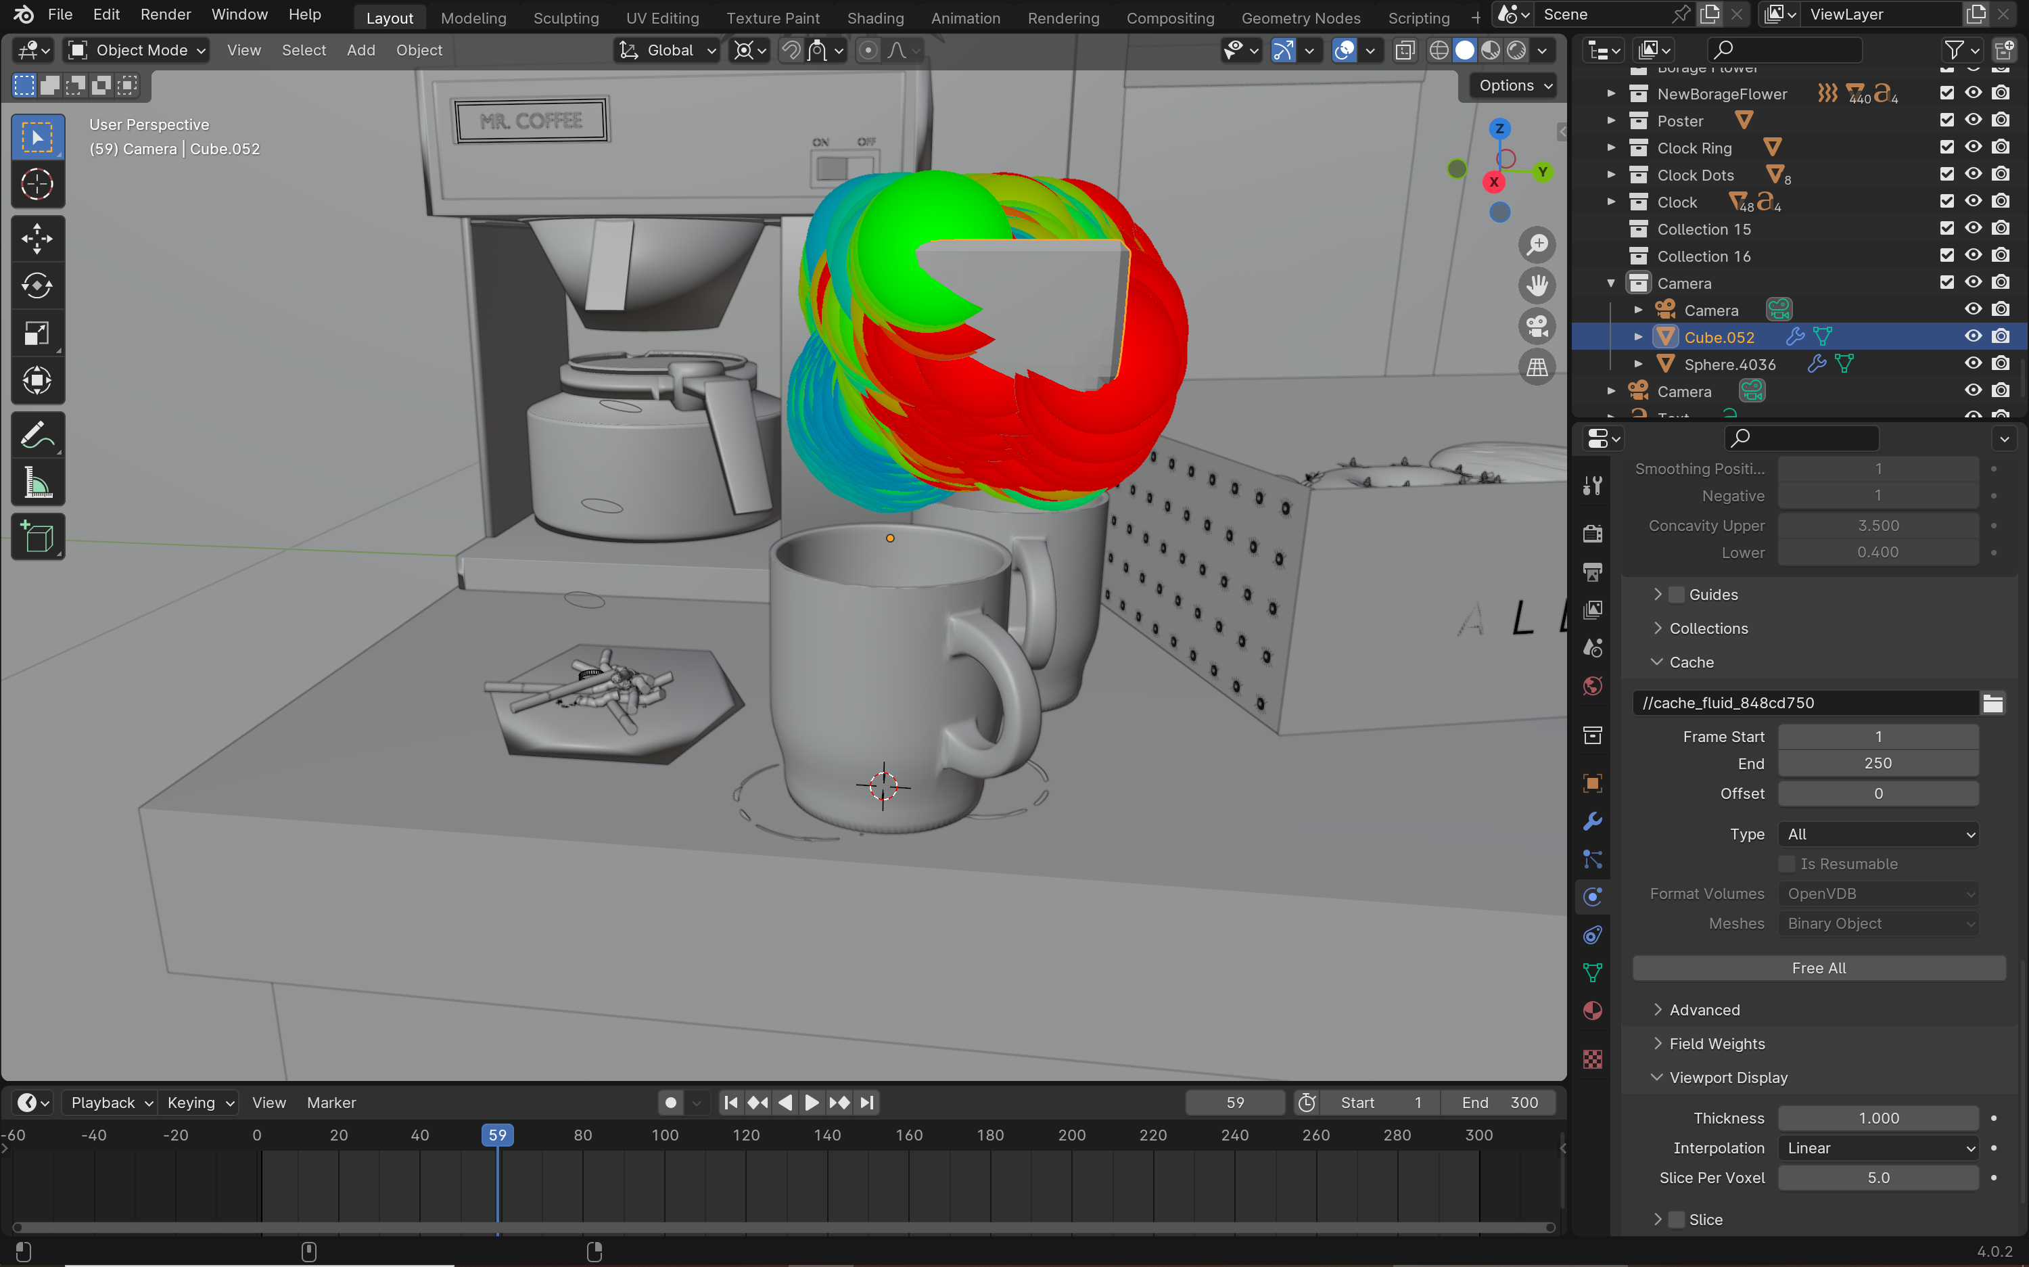Screen dimensions: 2029x1267
Task: Enable the Guides checkbox
Action: pyautogui.click(x=1677, y=594)
